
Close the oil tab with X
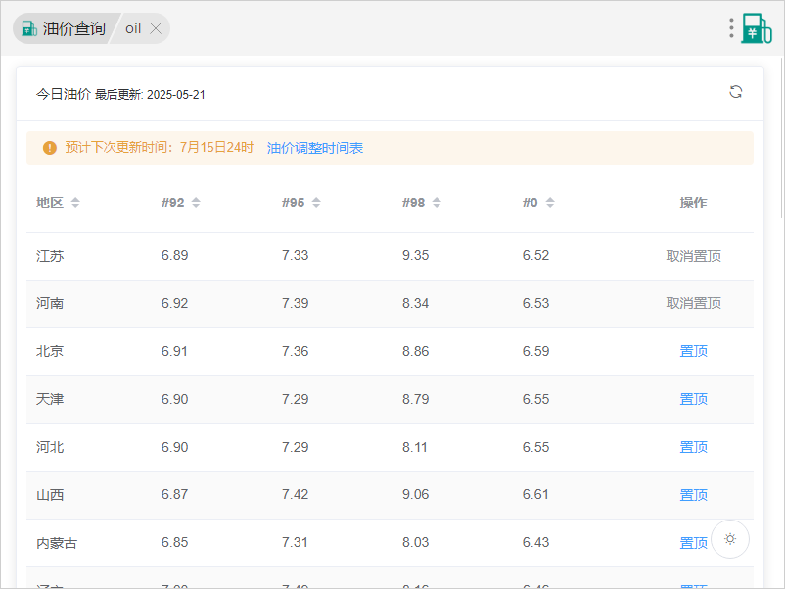[x=156, y=29]
